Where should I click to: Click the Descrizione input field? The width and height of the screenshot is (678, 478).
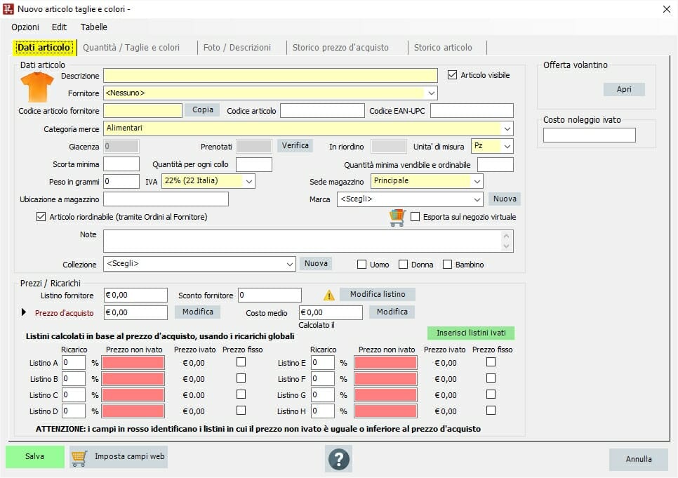pos(270,75)
